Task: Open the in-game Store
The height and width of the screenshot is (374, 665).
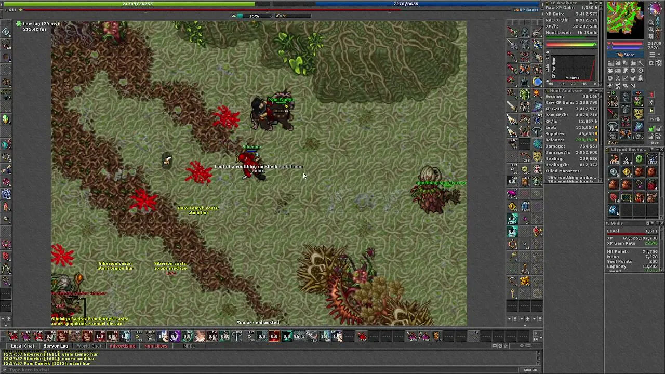Action: pos(626,55)
